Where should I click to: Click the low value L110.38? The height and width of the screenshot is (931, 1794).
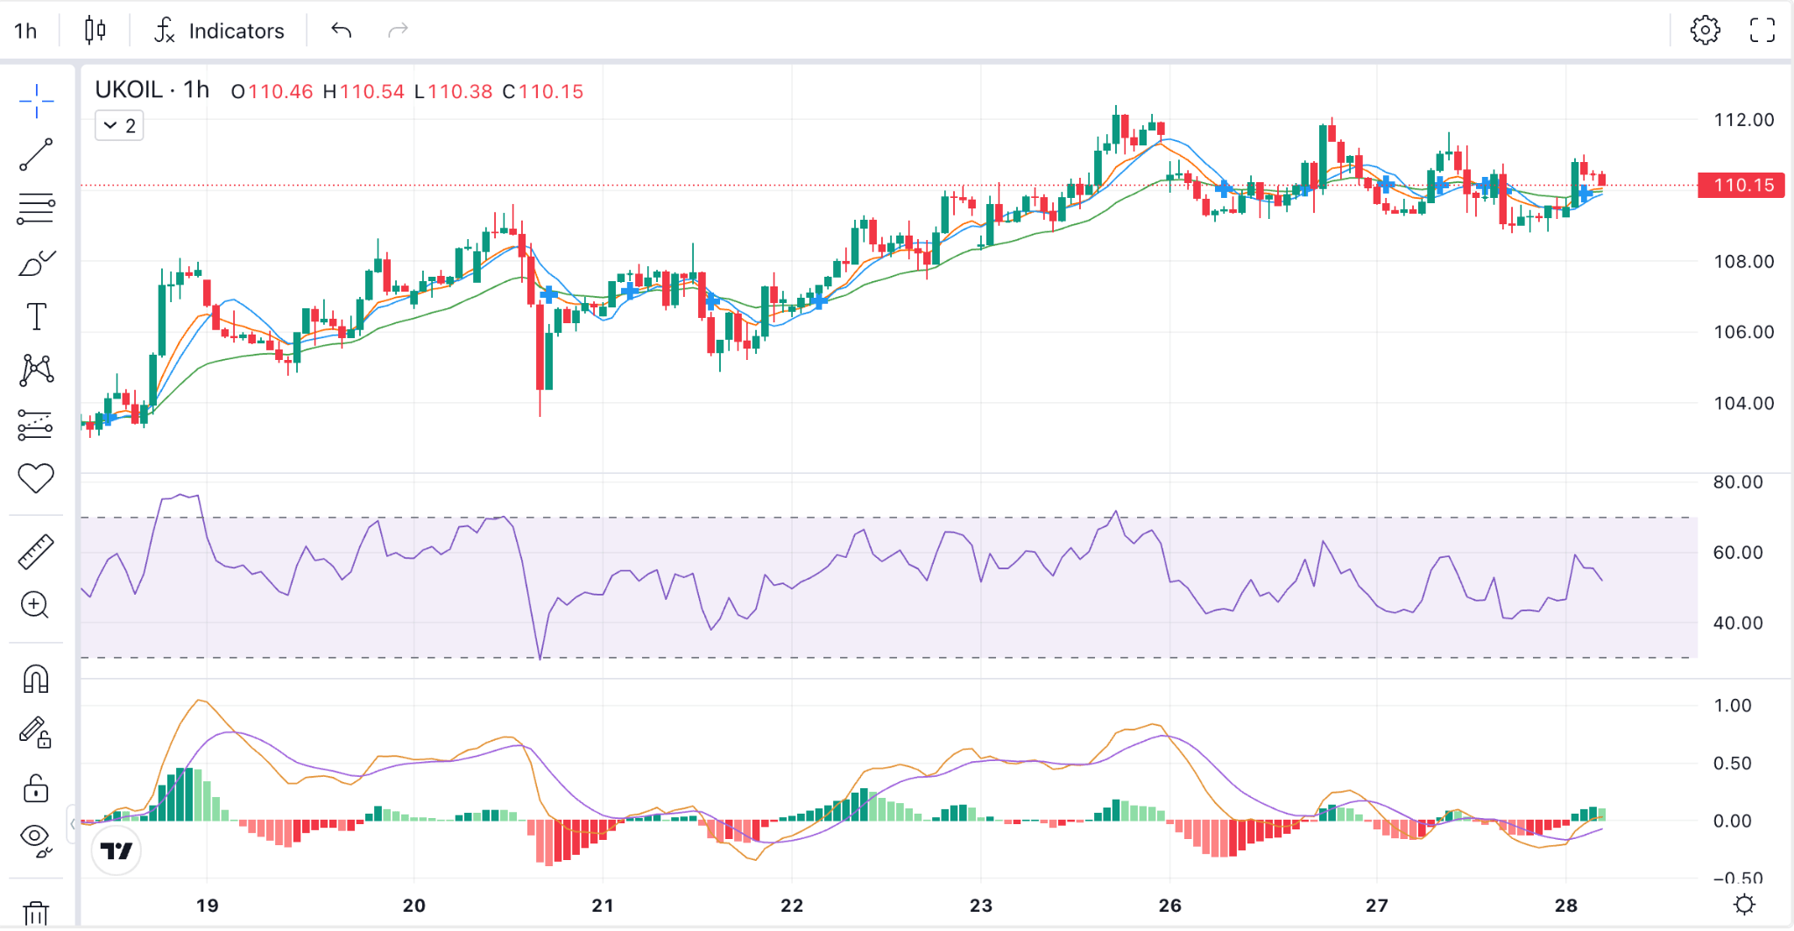(454, 91)
